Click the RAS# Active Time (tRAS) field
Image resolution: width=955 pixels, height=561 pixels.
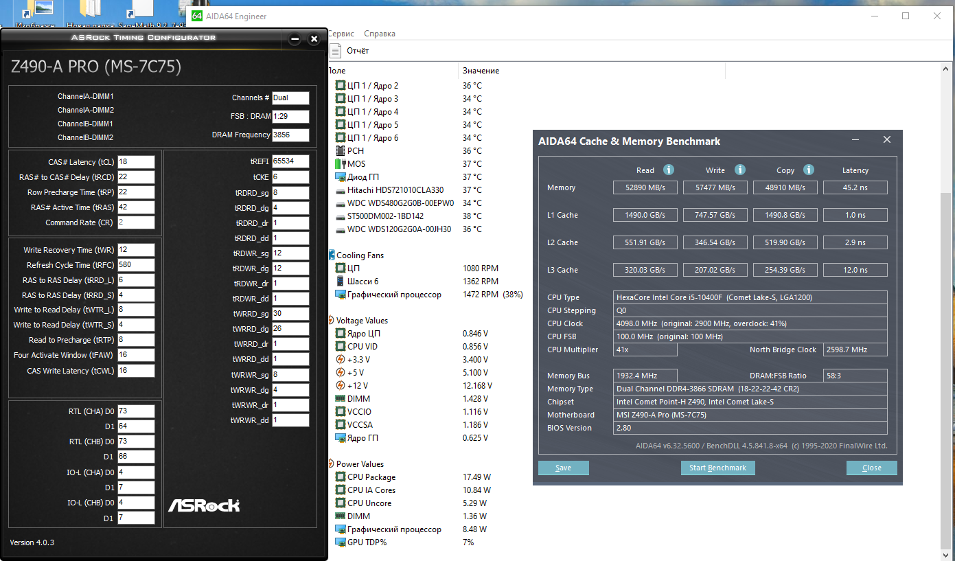[136, 207]
